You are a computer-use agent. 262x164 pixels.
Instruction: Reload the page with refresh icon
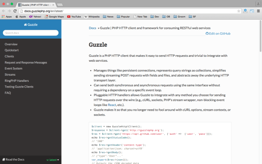pyautogui.click(x=15, y=11)
